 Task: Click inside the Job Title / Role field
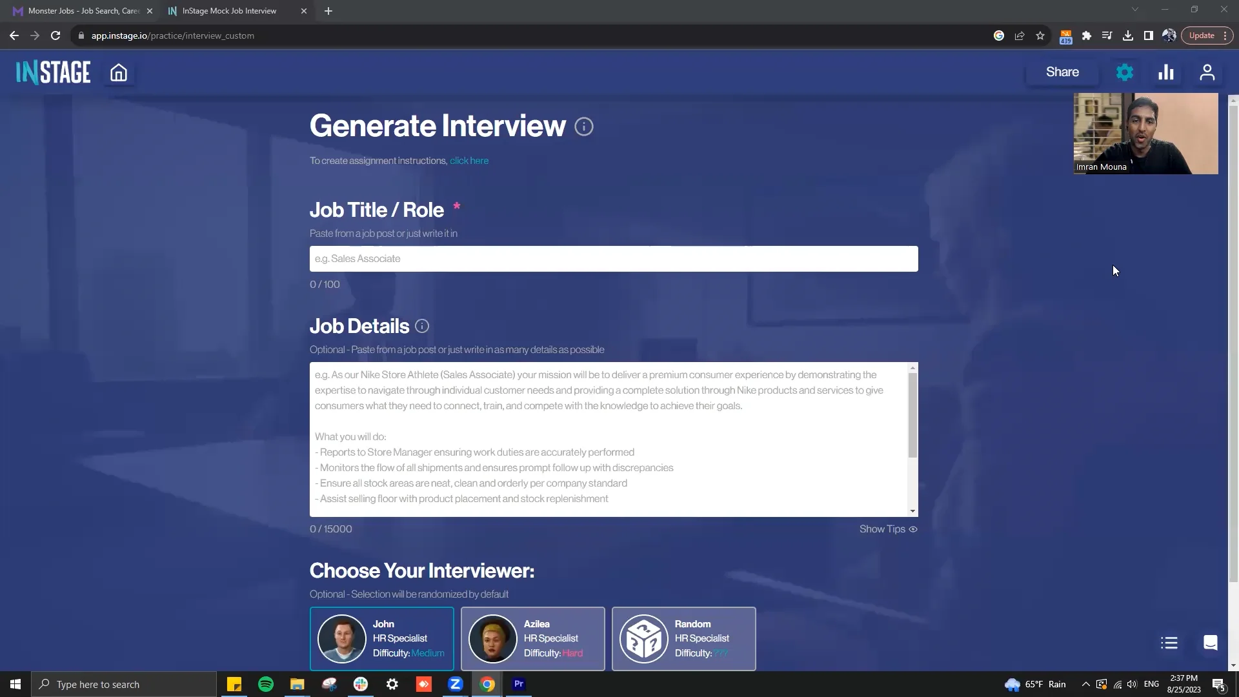pyautogui.click(x=613, y=258)
